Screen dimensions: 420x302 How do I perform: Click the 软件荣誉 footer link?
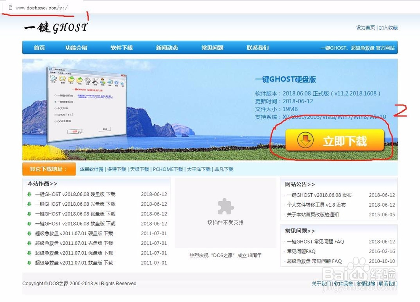344,284
